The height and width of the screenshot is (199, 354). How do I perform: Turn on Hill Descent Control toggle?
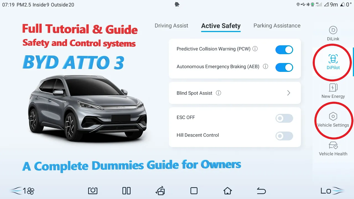click(284, 136)
